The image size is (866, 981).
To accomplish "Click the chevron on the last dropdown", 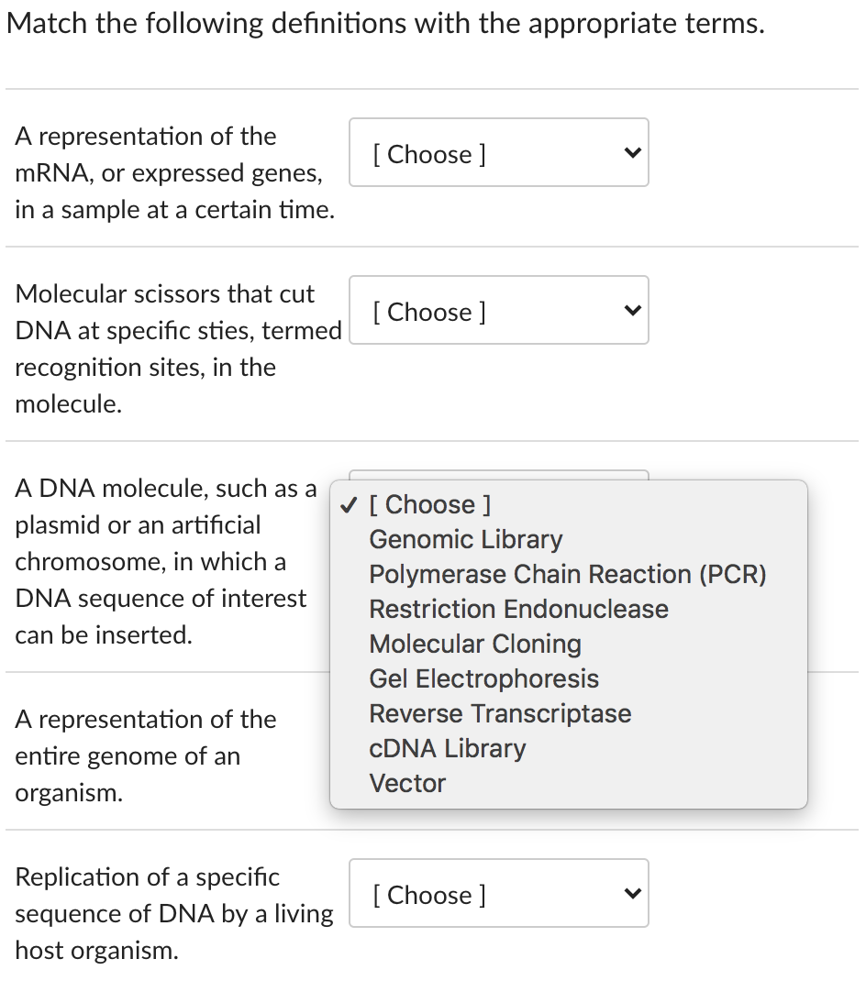I will [x=631, y=893].
